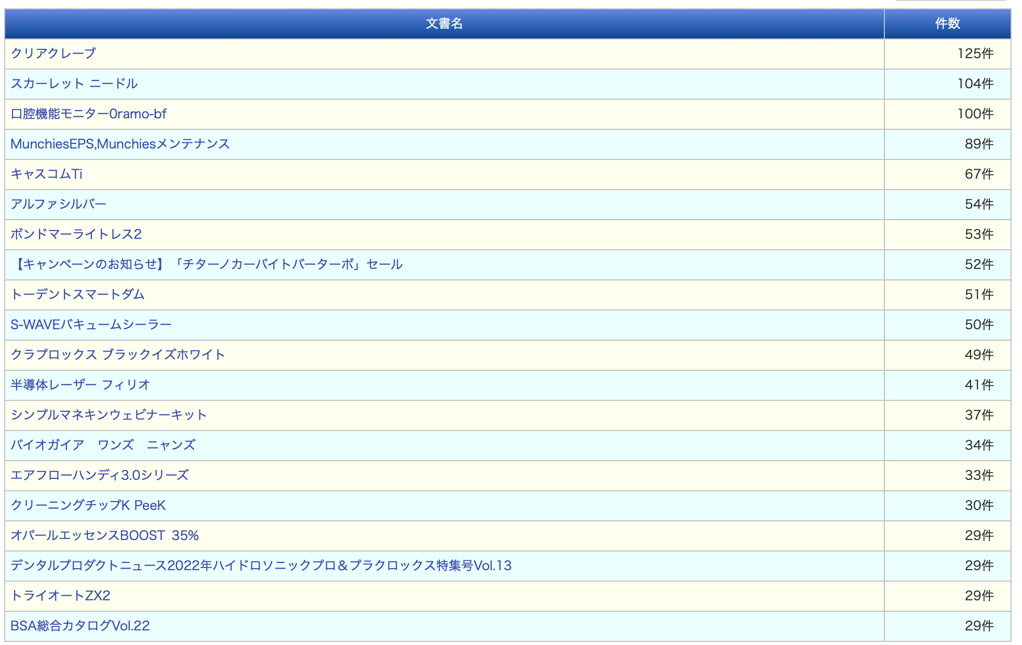
Task: Open the クリアクレーブ document link
Action: coord(53,53)
